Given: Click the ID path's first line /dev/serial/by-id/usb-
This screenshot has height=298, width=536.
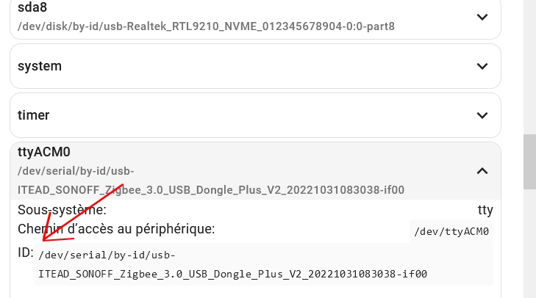Looking at the screenshot, I should point(107,255).
